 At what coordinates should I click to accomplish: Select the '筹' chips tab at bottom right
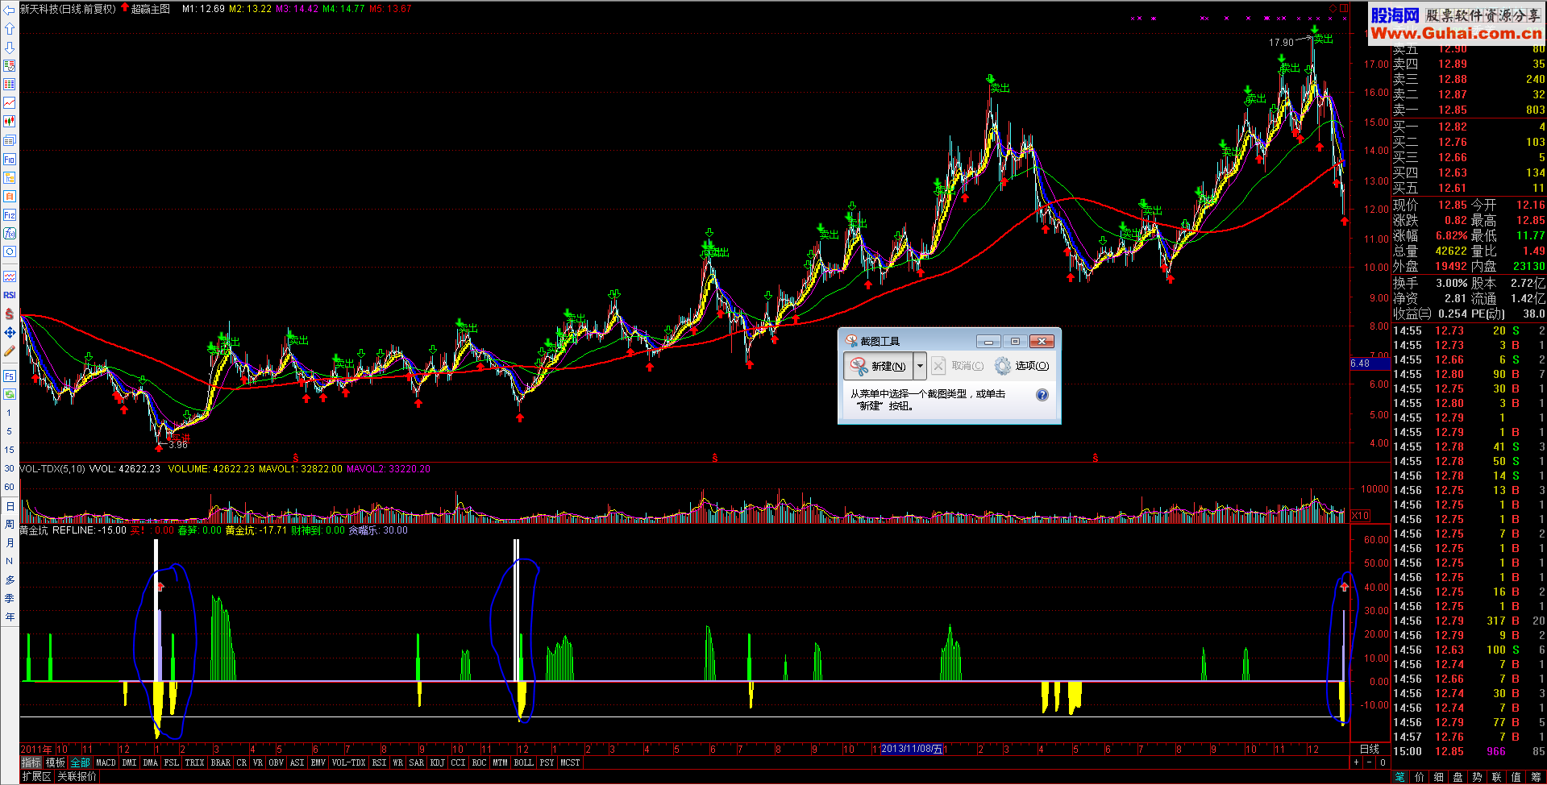click(x=1535, y=777)
